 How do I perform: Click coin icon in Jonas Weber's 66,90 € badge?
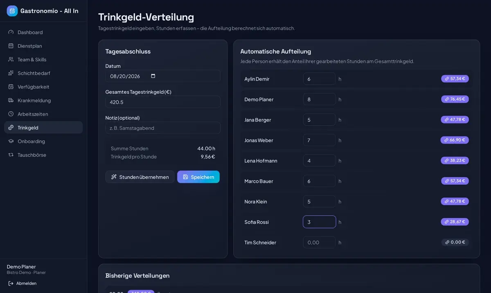(x=446, y=140)
